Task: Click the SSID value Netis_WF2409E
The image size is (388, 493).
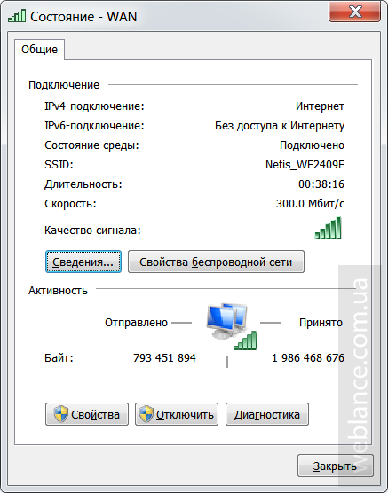Action: point(305,164)
